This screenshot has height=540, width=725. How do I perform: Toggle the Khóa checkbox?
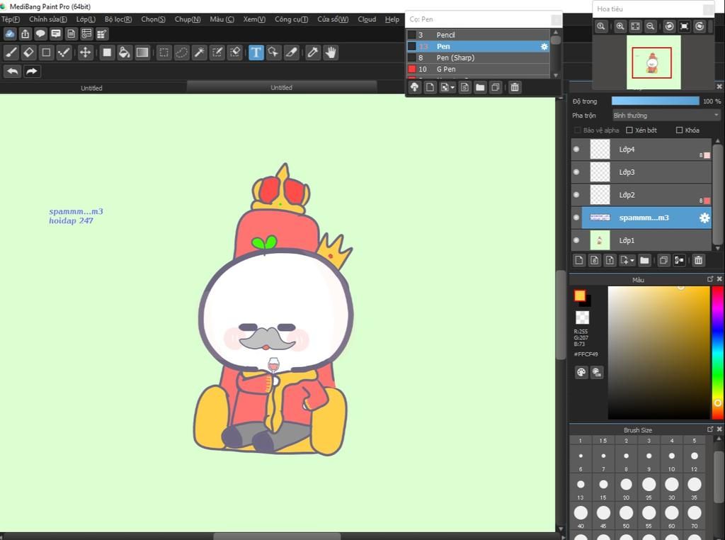[679, 130]
